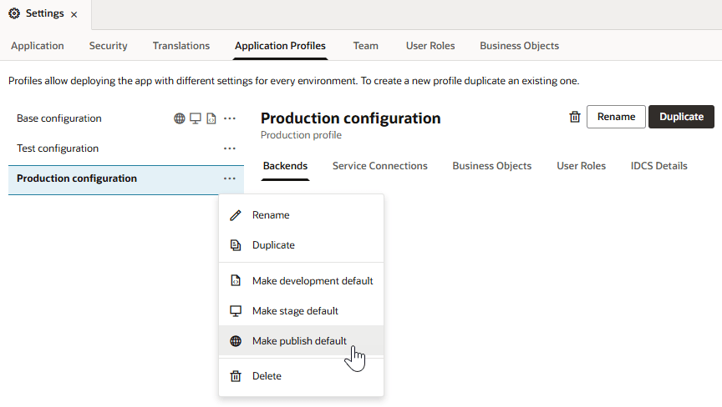Open the Team tab
The height and width of the screenshot is (407, 722).
(x=366, y=46)
